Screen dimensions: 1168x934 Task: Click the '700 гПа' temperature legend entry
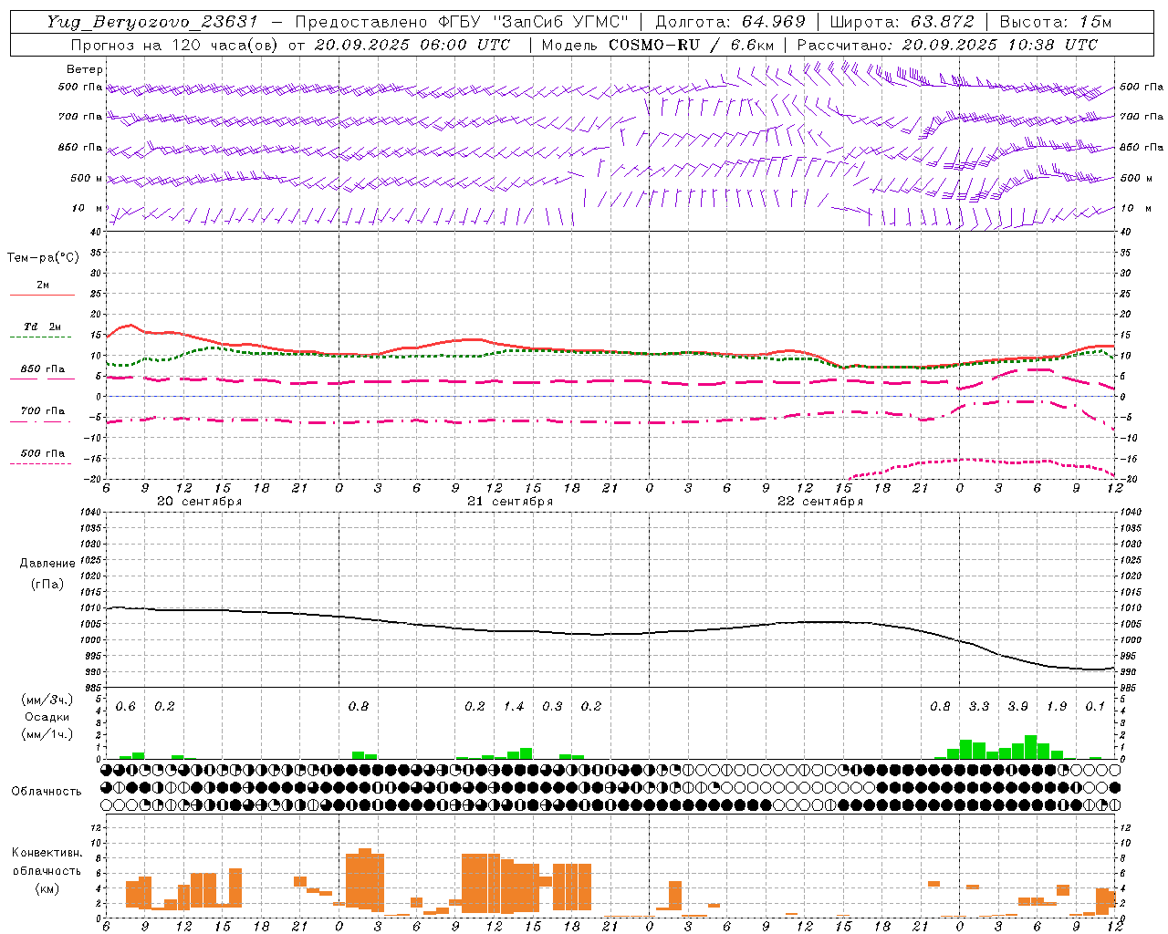tap(42, 411)
